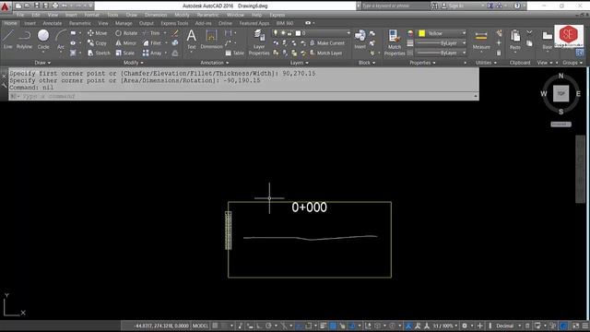Click the Array tool
Screen dimensions: 590x332
152,53
